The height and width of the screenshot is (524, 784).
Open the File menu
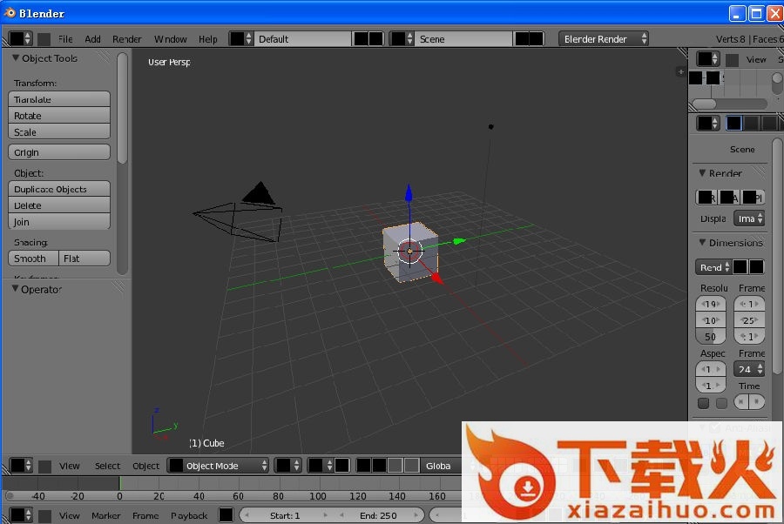(65, 39)
